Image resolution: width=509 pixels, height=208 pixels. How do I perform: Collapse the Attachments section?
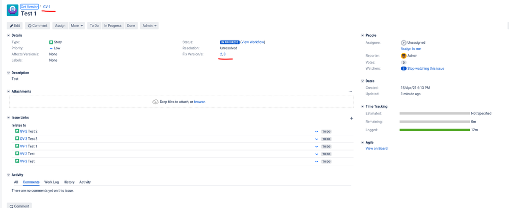(x=9, y=92)
